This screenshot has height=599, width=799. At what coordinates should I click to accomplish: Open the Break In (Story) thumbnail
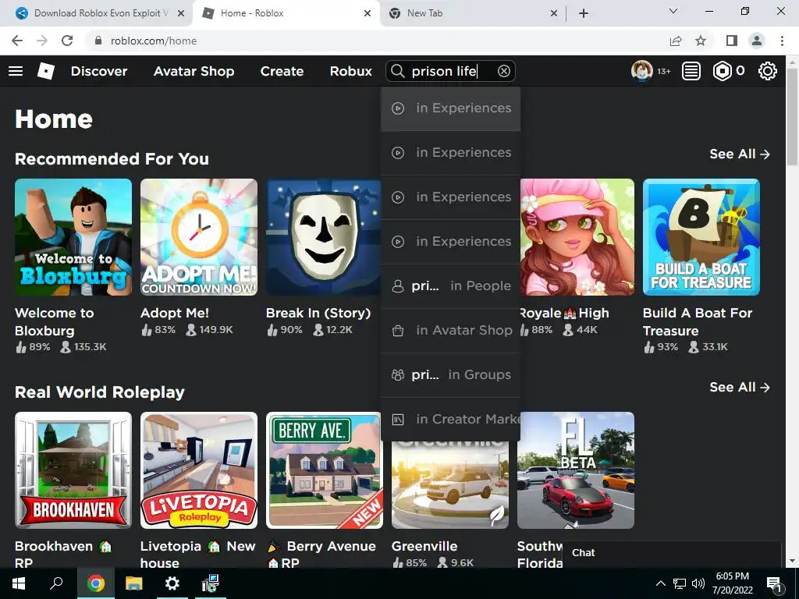click(x=323, y=237)
